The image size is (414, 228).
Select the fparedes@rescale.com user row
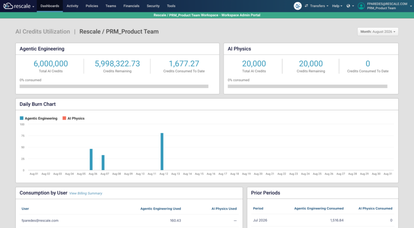129,221
